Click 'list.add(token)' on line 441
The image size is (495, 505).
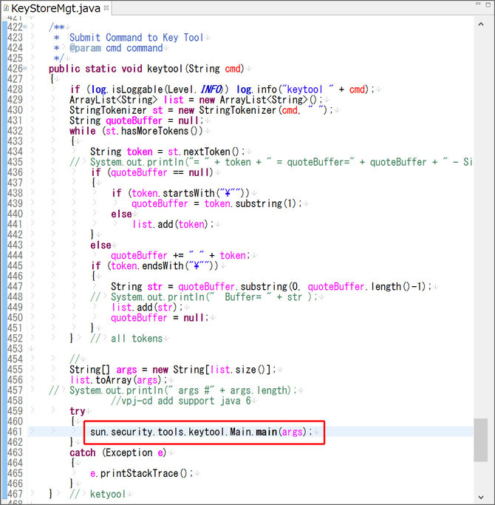170,224
